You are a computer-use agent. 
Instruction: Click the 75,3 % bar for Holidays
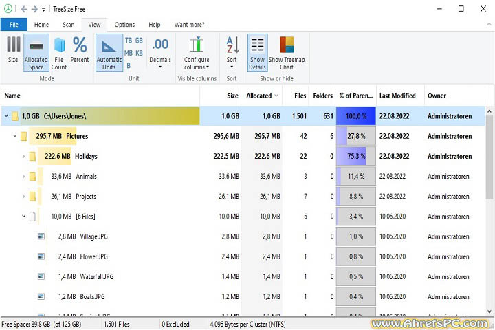click(x=356, y=156)
